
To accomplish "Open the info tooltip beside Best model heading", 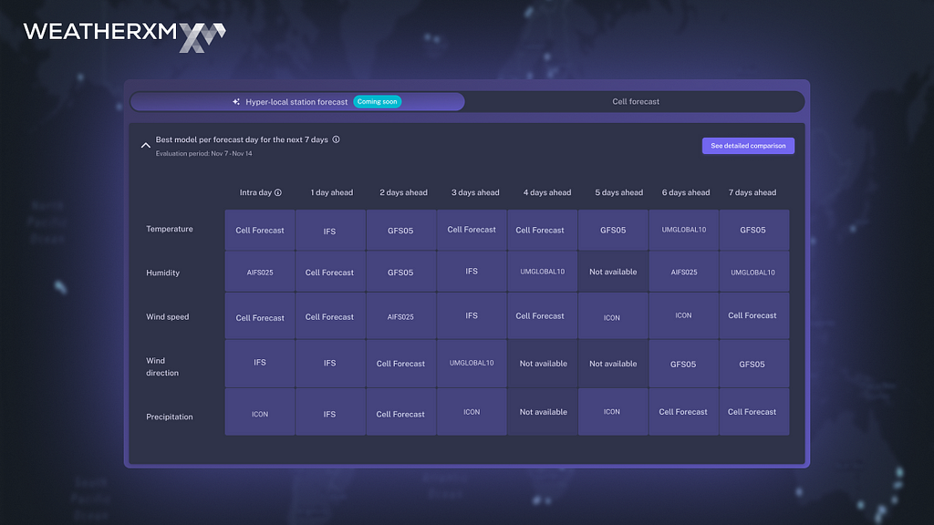I will [x=338, y=139].
